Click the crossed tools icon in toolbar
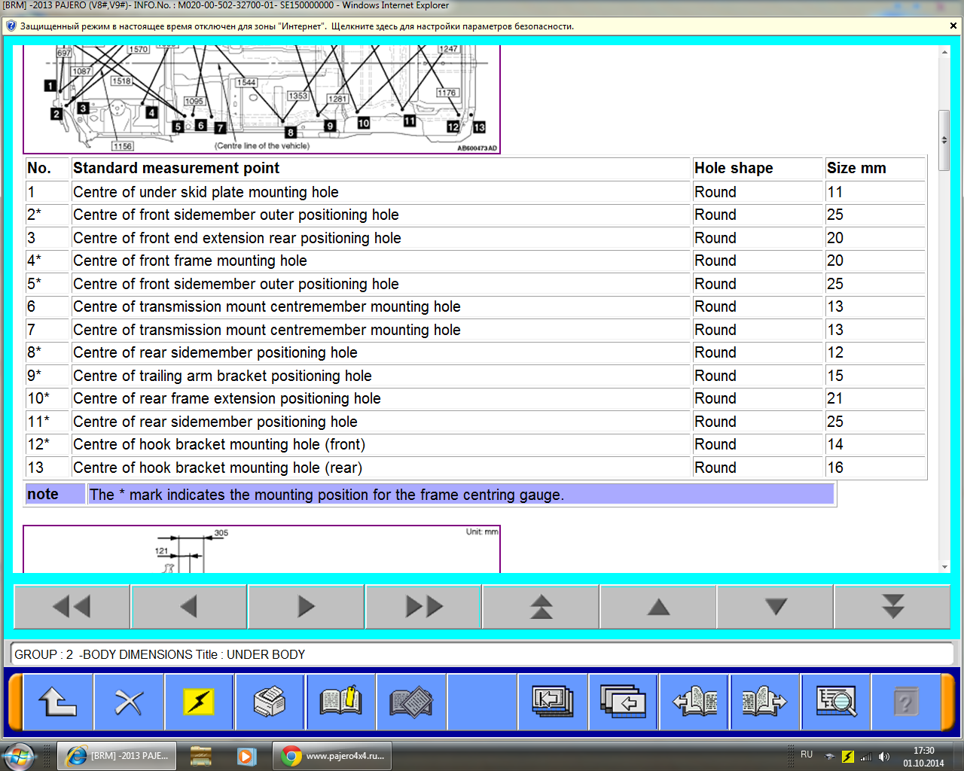This screenshot has height=771, width=964. (x=129, y=702)
